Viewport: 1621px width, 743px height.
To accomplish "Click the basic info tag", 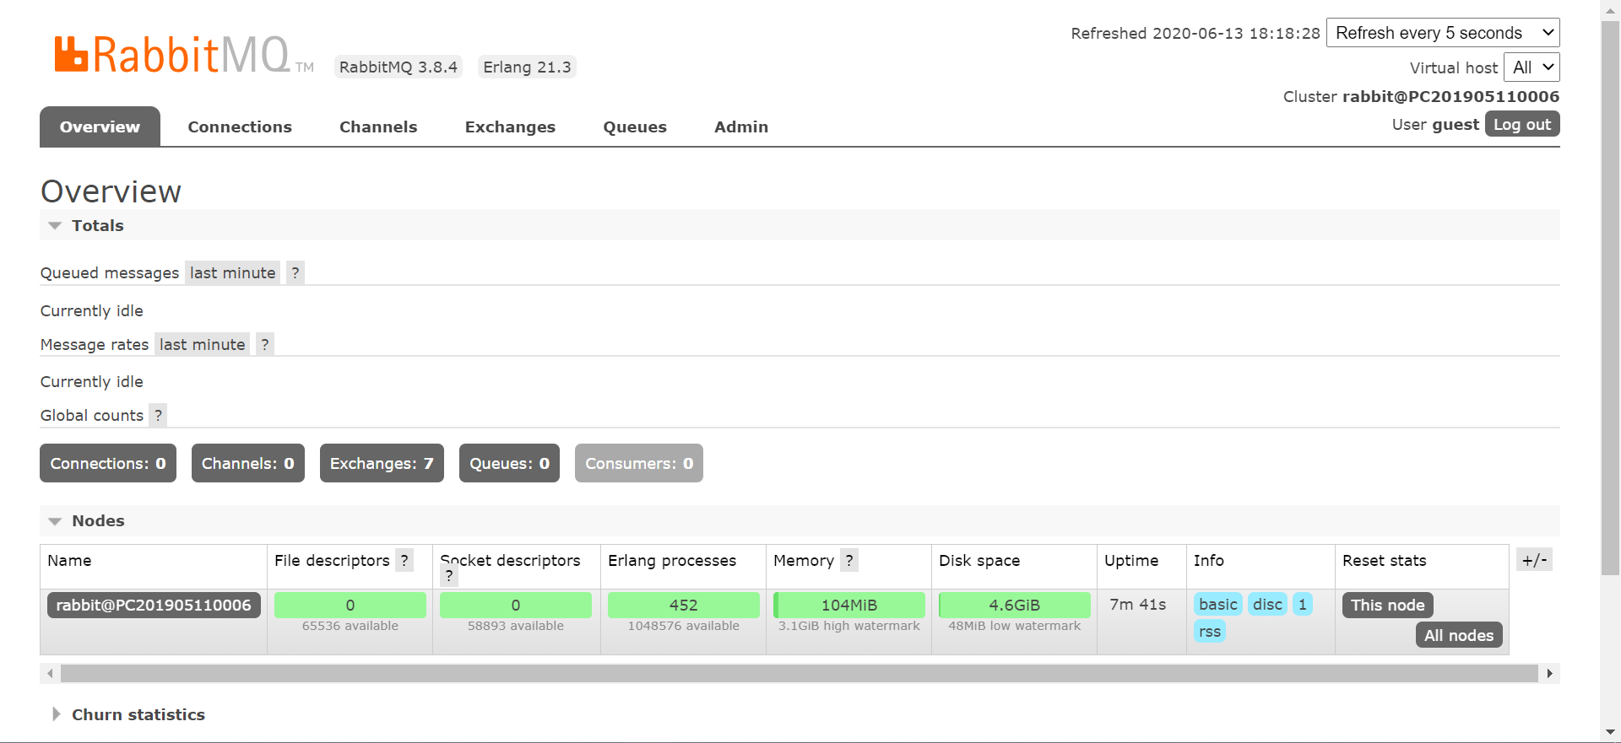I will tap(1218, 604).
